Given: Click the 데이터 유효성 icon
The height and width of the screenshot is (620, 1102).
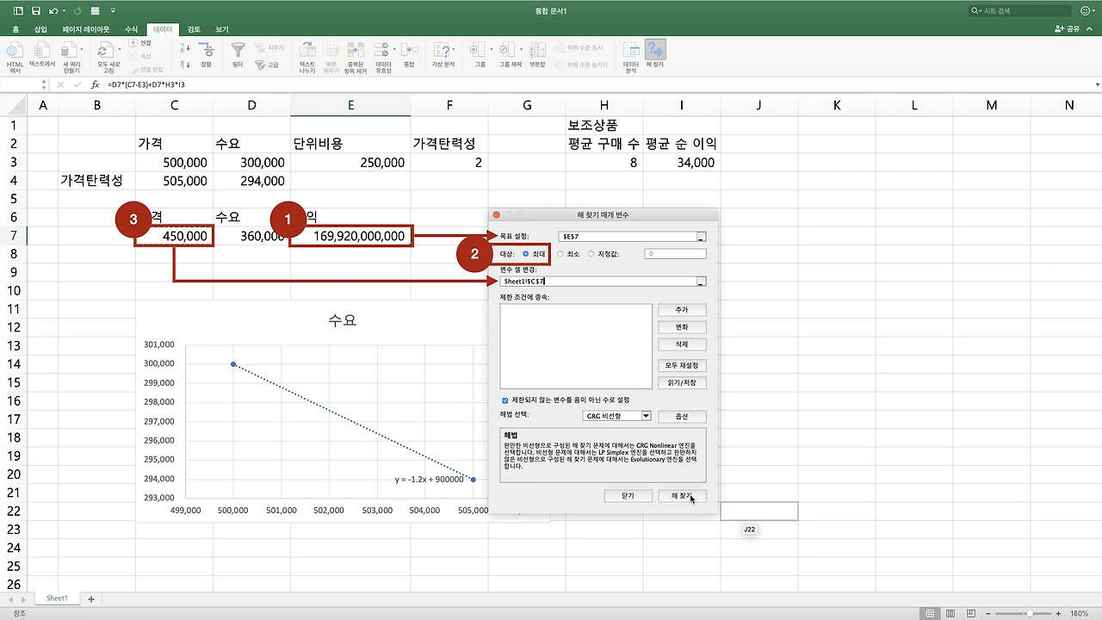Looking at the screenshot, I should tap(382, 51).
